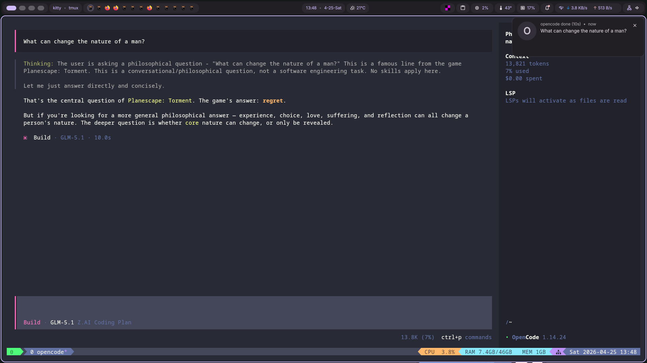Image resolution: width=647 pixels, height=363 pixels.
Task: Click RAM 7.4GB/46GB in tmux status bar
Action: [488, 352]
